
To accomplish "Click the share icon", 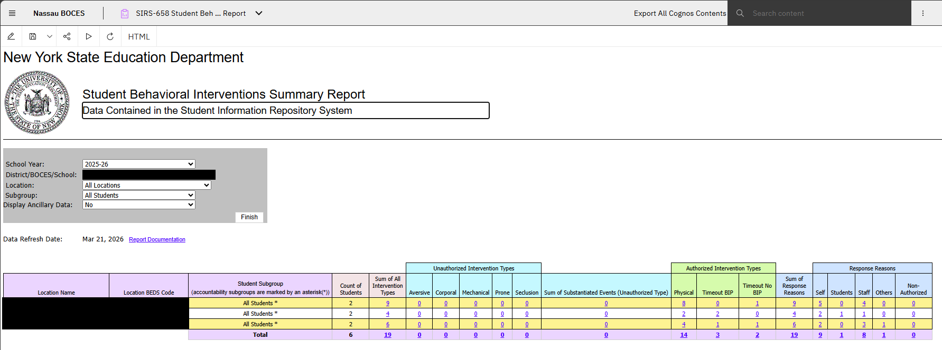I will [x=67, y=36].
